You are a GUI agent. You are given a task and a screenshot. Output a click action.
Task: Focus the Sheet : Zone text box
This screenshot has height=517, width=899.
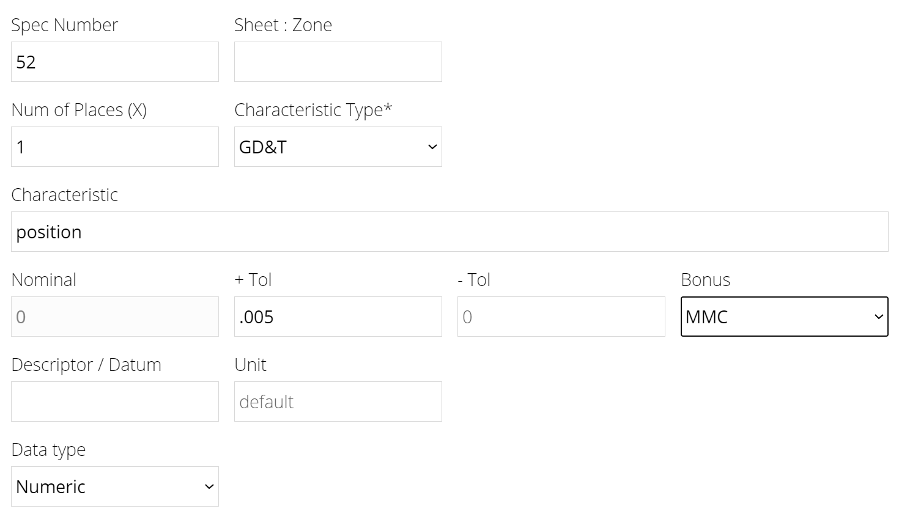338,62
